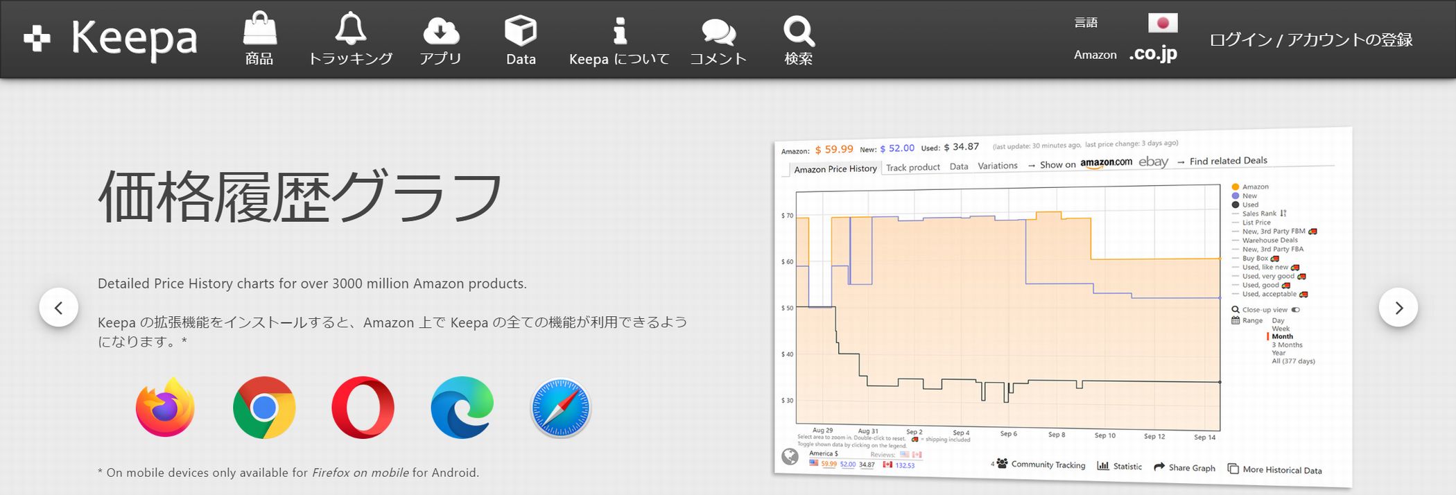The height and width of the screenshot is (495, 1456).
Task: Open Community Tracking under the chart
Action: pos(1041,464)
